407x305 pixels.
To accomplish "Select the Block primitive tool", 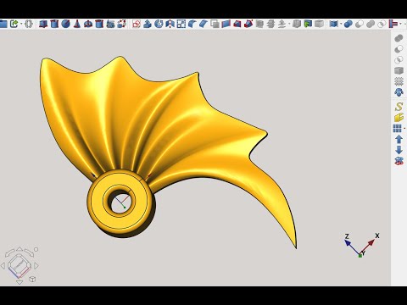I will click(x=43, y=24).
